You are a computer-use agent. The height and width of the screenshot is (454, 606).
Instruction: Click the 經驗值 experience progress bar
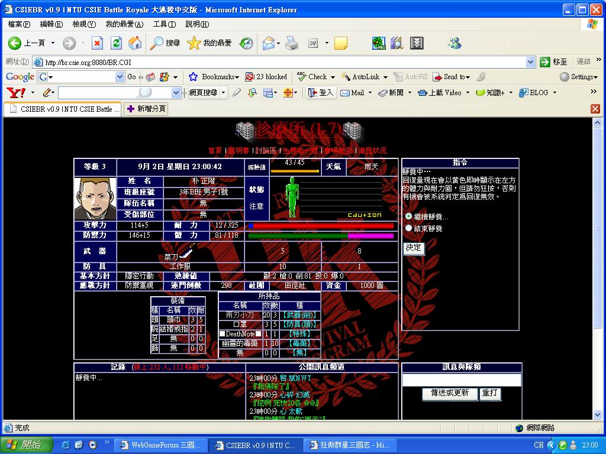pos(295,171)
